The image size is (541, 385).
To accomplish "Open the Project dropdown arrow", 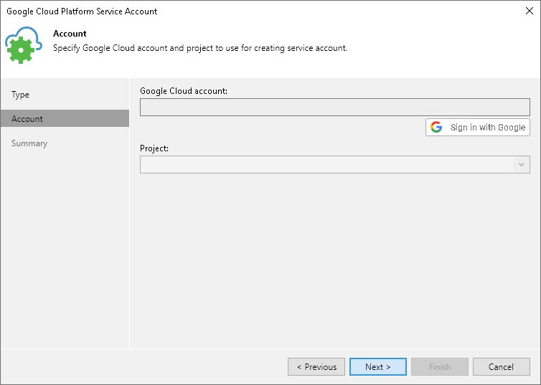I will point(522,164).
